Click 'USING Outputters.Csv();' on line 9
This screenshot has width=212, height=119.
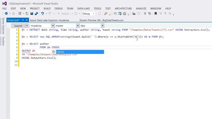click(x=39, y=58)
